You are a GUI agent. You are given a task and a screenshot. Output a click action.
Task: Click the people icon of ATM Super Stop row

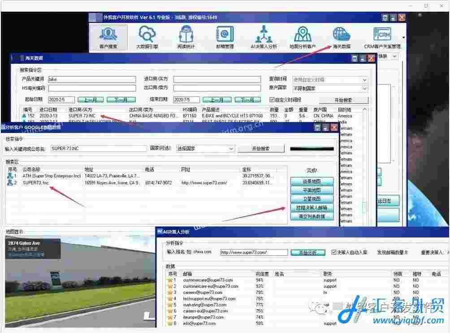coord(10,175)
